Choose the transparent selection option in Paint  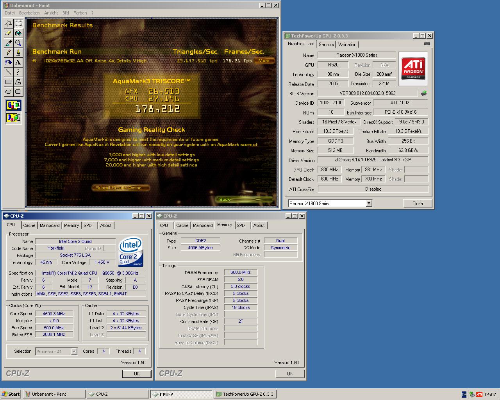click(x=13, y=118)
